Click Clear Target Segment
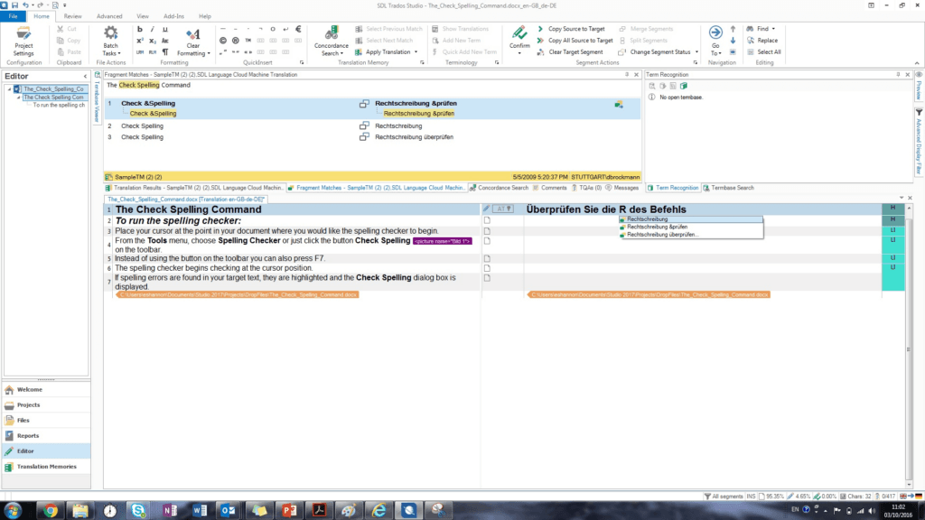The image size is (925, 520). click(575, 52)
